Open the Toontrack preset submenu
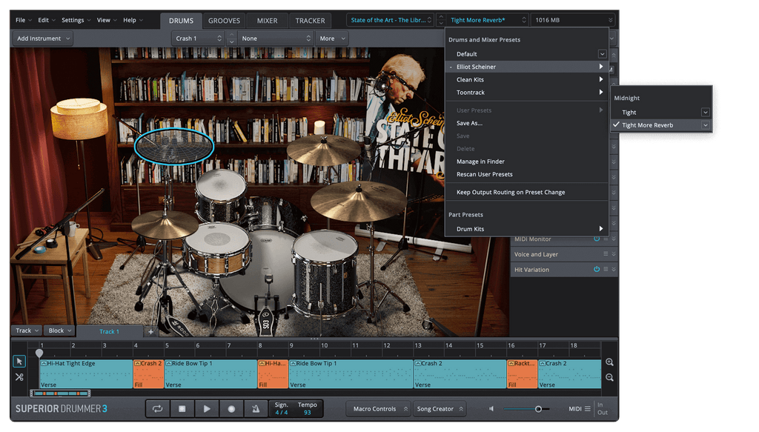759x432 pixels. [x=527, y=93]
